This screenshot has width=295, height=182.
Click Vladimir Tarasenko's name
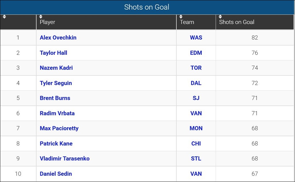(64, 158)
